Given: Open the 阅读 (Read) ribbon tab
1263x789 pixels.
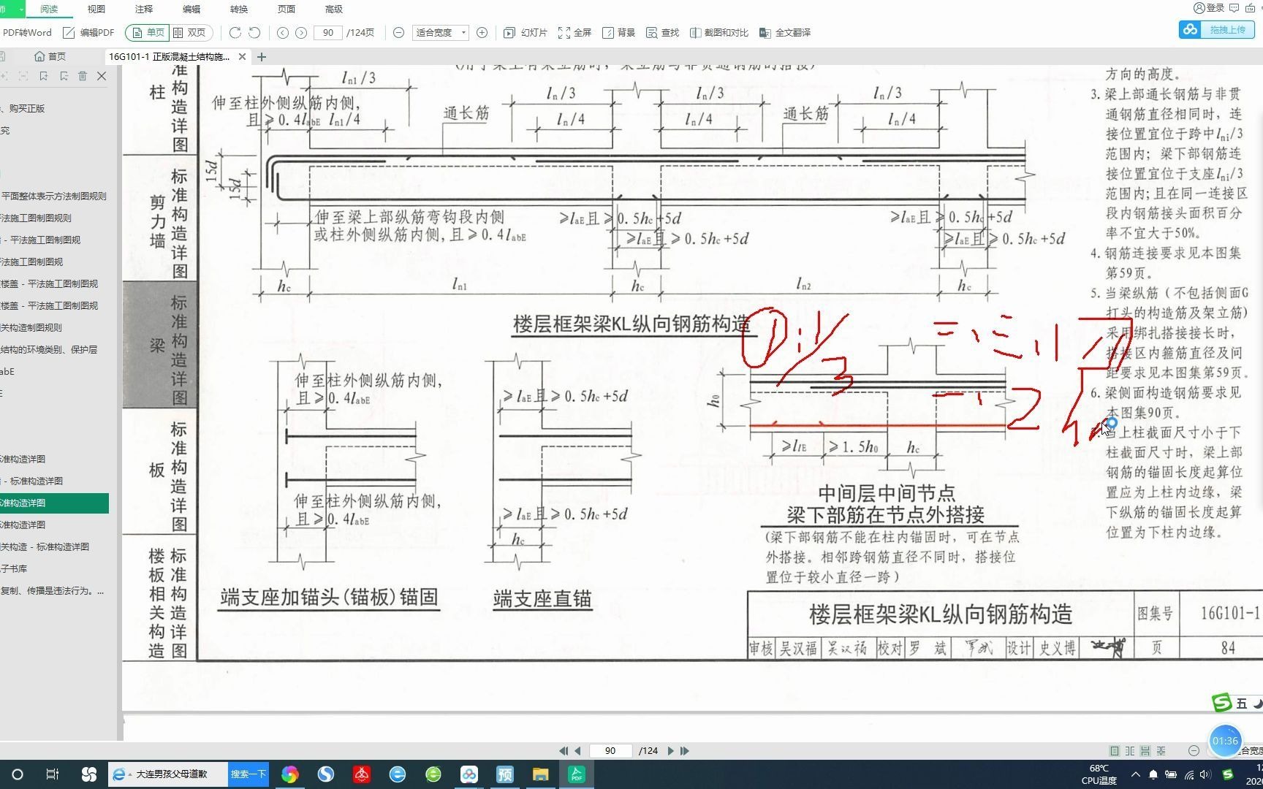Looking at the screenshot, I should click(x=49, y=9).
